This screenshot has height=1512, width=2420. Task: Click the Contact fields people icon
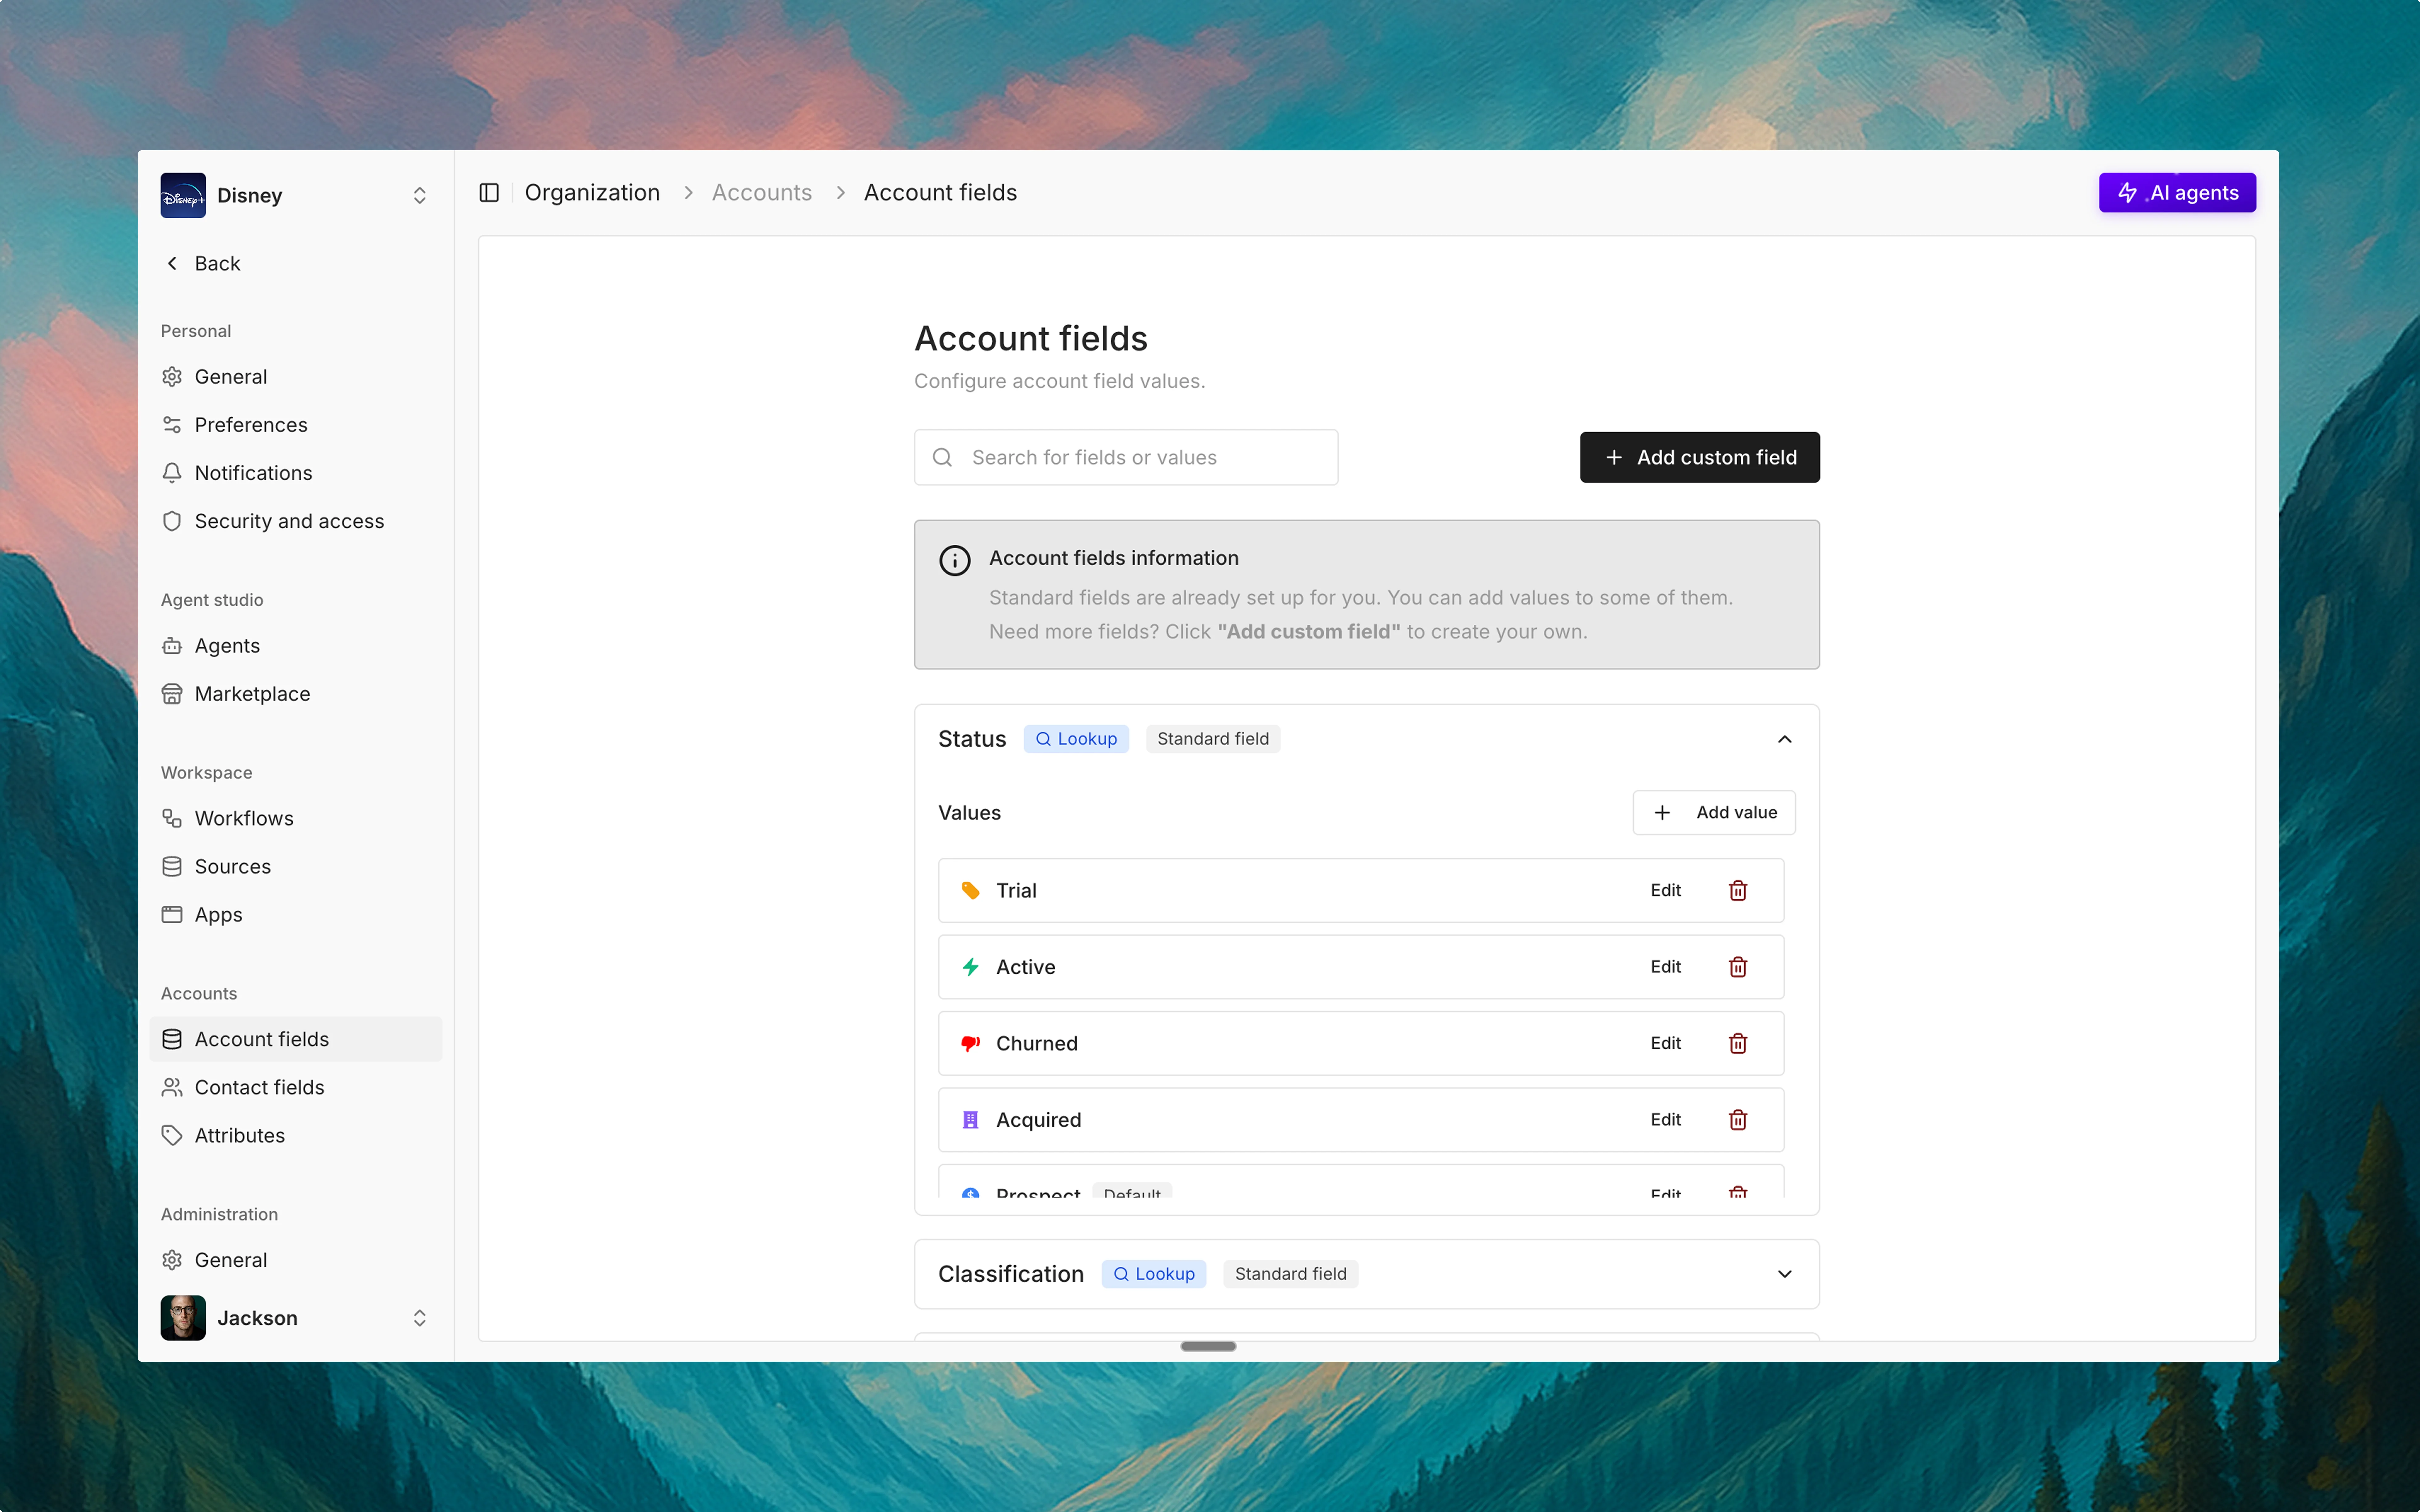[x=172, y=1087]
